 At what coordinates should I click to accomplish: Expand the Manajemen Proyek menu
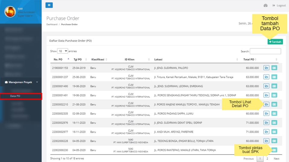click(21, 82)
